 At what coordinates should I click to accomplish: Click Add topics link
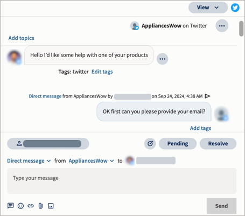point(21,38)
